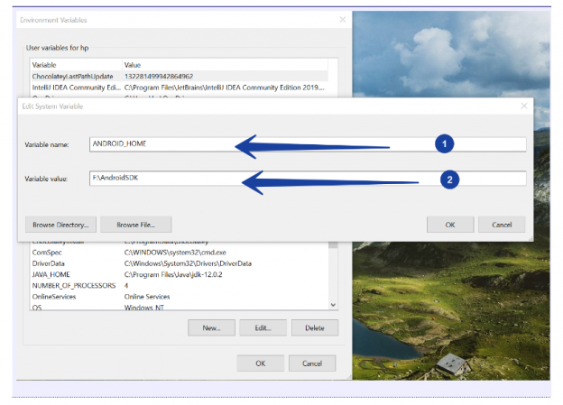Click the system variables list scroll-down arrow
Viewport: 563px width, 405px height.
pyautogui.click(x=334, y=306)
